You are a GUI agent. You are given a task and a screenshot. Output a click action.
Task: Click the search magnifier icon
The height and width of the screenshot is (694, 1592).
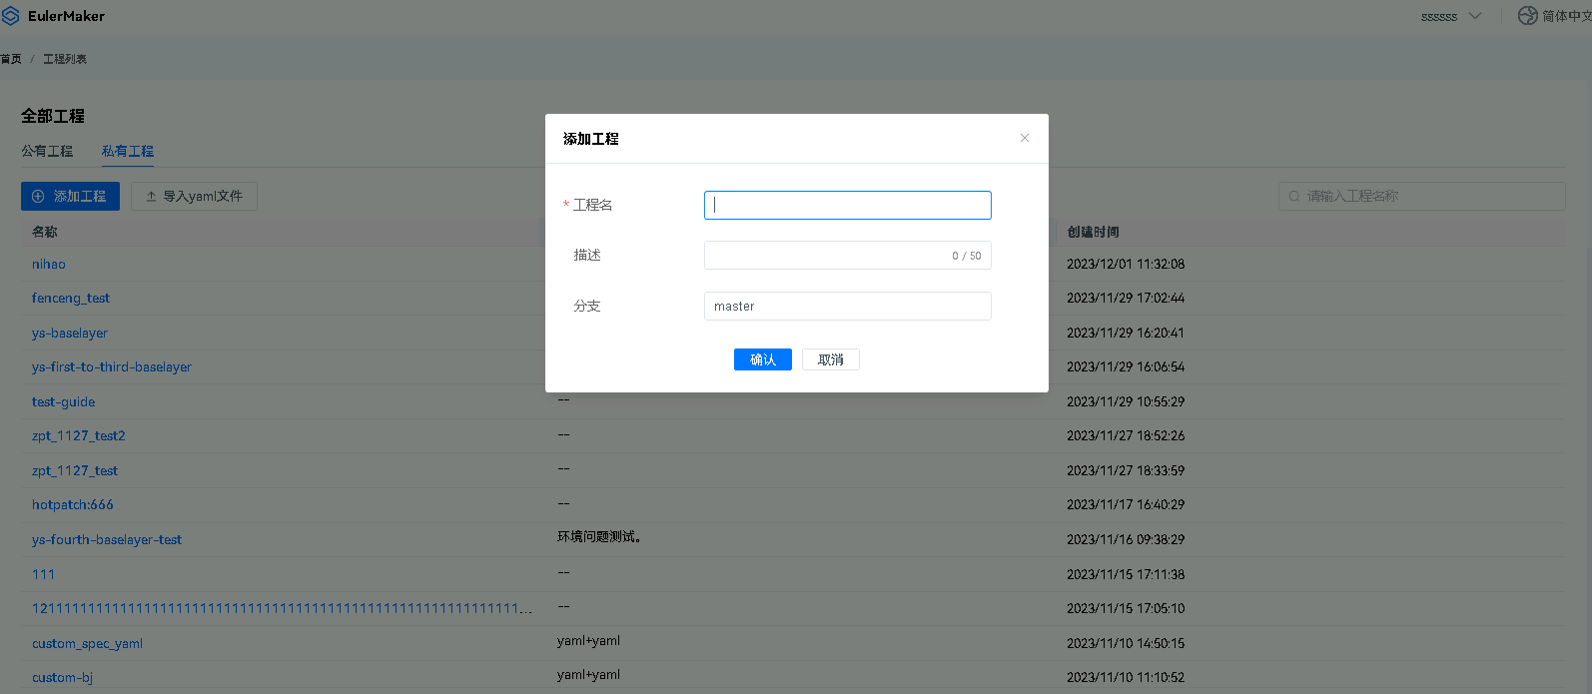[x=1294, y=197]
